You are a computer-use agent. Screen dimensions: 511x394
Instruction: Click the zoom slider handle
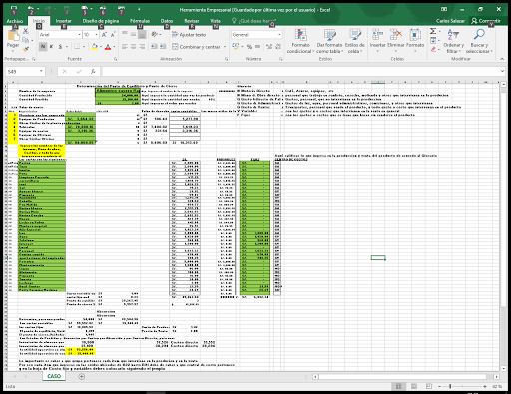(450, 386)
